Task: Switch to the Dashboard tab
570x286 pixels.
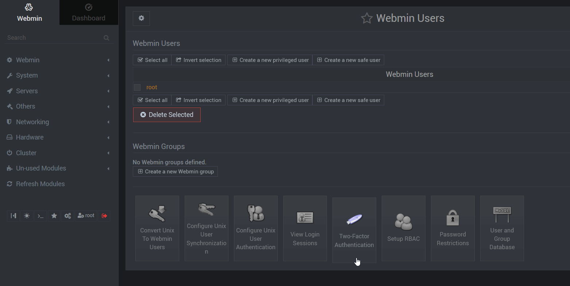Action: tap(89, 12)
